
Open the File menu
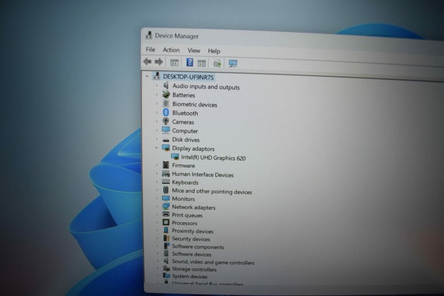[x=151, y=50]
